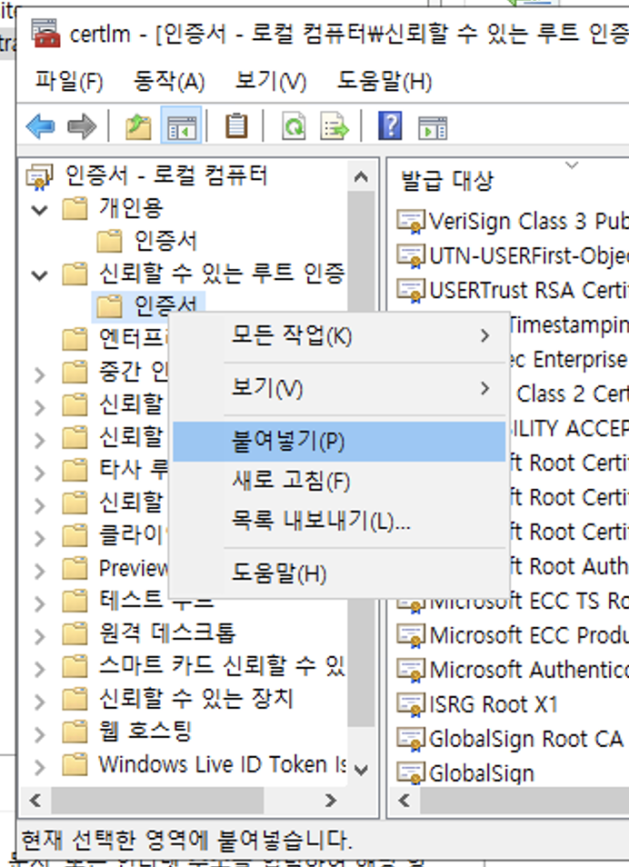This screenshot has height=867, width=629.
Task: Click the 개인용 folder icon
Action: pyautogui.click(x=75, y=209)
